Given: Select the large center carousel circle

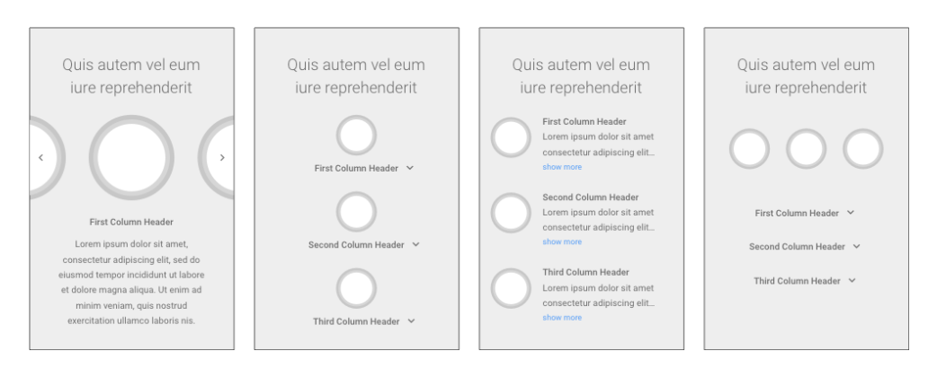Looking at the screenshot, I should [131, 158].
